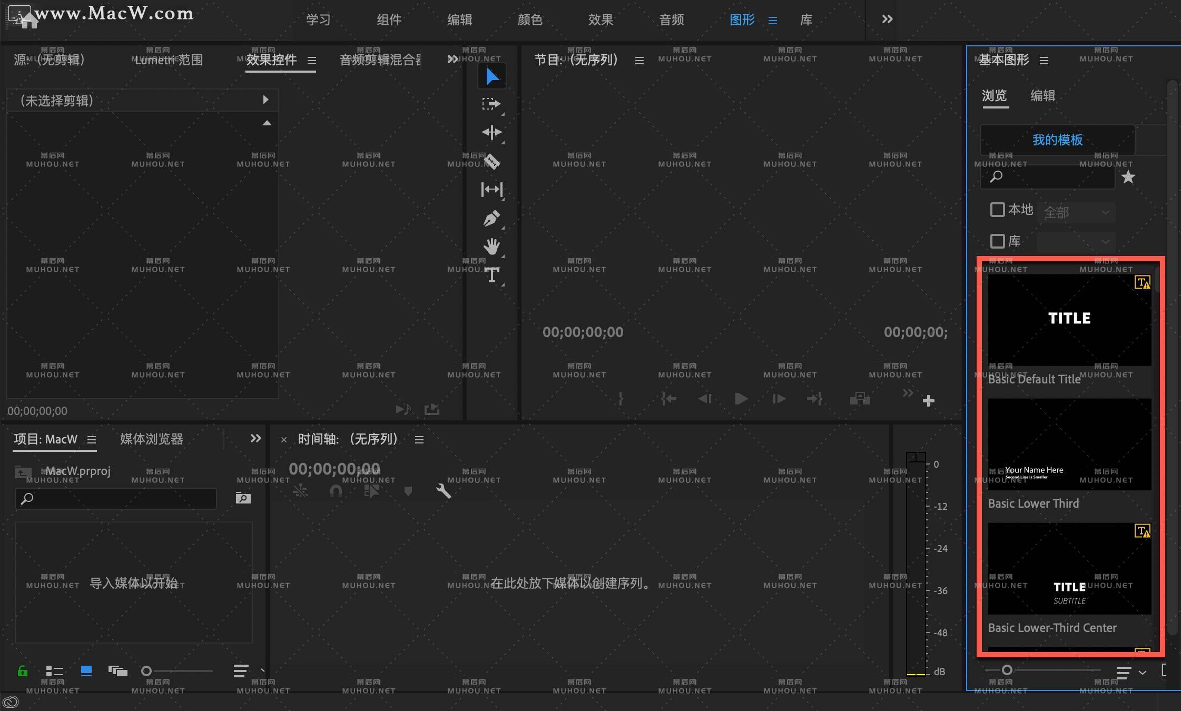Click 浏览 tab in Essential Graphics panel
Image resolution: width=1181 pixels, height=711 pixels.
(998, 94)
